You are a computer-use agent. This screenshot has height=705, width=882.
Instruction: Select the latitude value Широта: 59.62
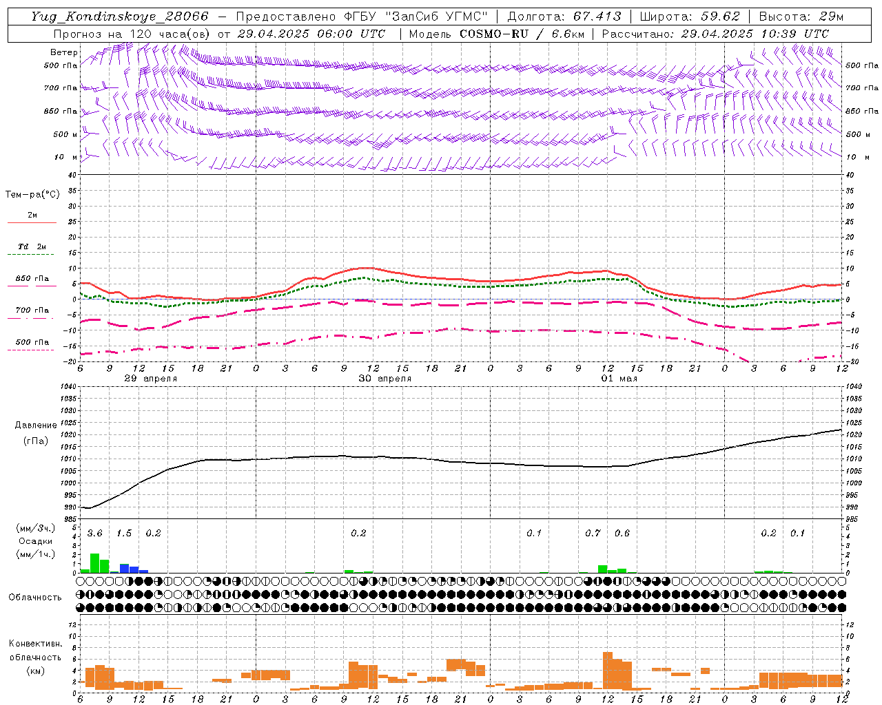pyautogui.click(x=690, y=17)
